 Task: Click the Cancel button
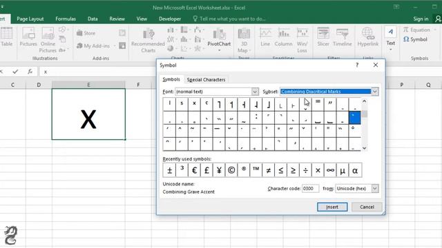(x=367, y=207)
